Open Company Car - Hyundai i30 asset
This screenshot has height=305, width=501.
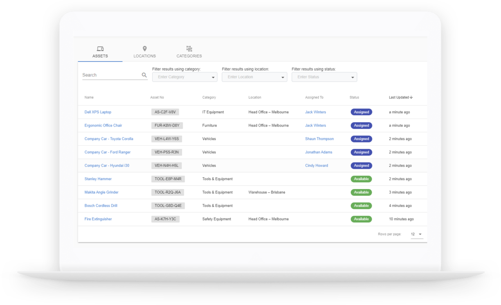pyautogui.click(x=107, y=165)
